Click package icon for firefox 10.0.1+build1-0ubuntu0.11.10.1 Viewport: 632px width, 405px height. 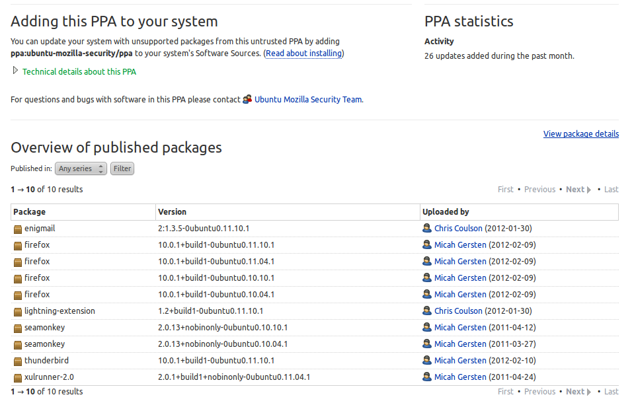coord(18,246)
